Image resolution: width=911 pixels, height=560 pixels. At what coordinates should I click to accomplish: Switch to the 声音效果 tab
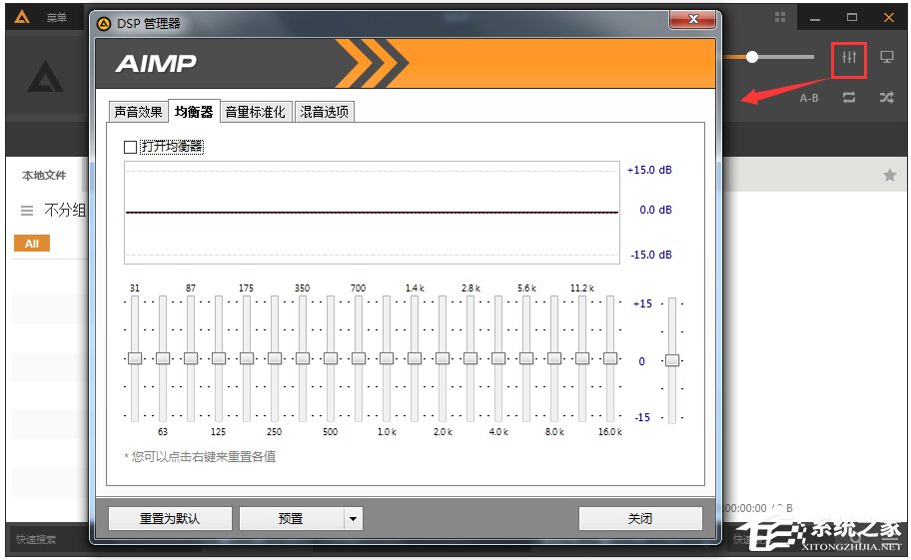pos(138,112)
